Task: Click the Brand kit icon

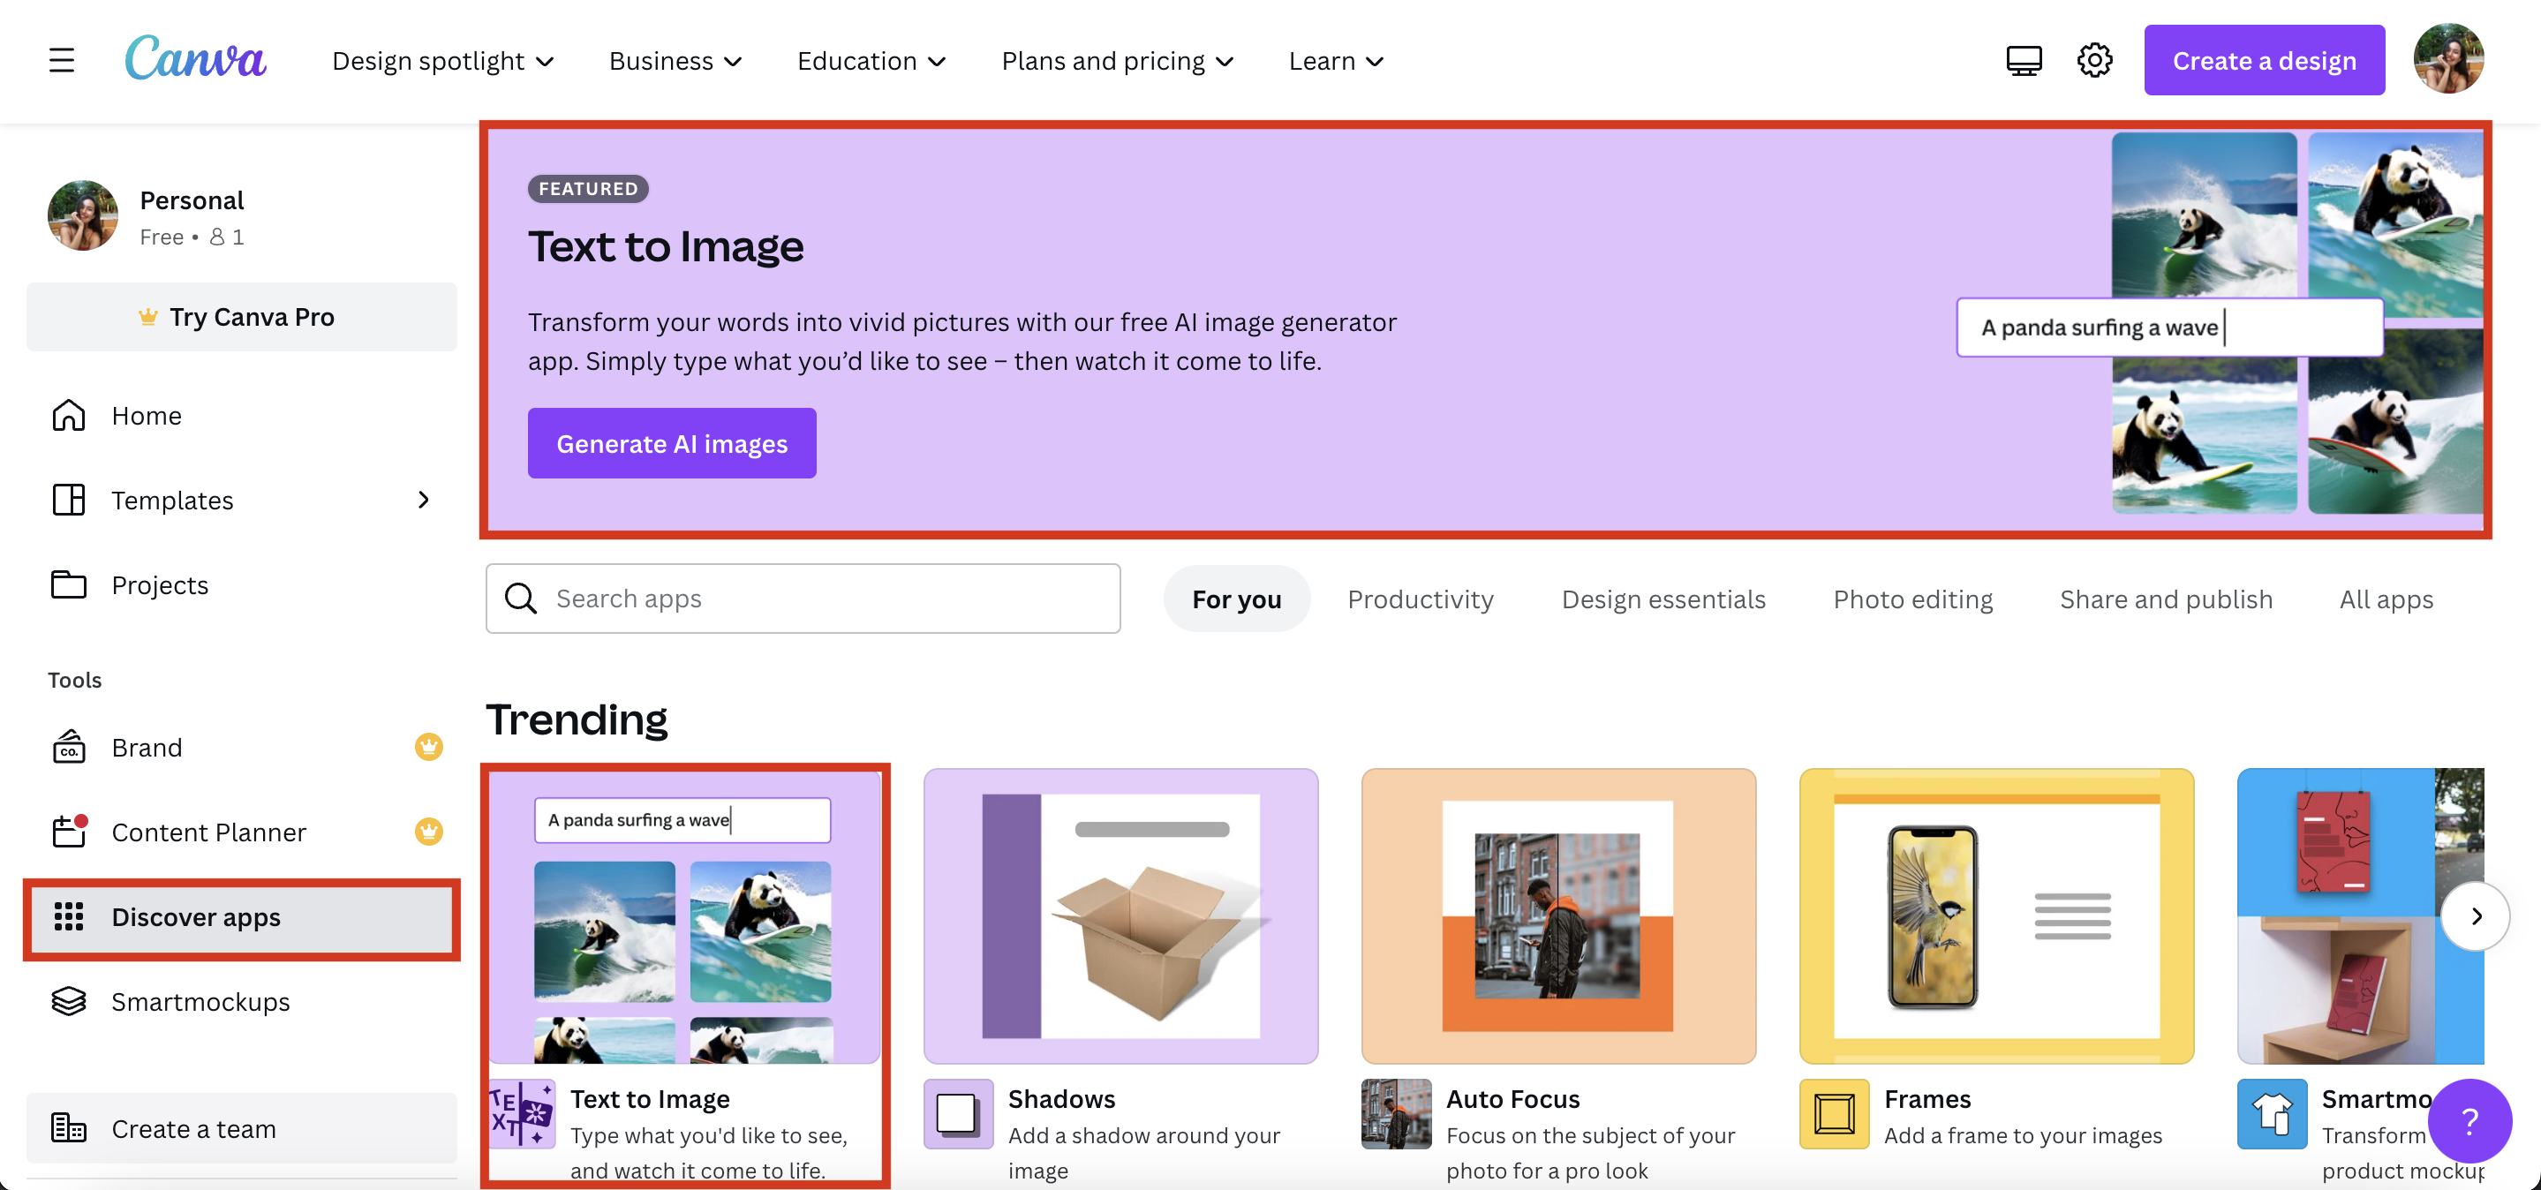Action: (x=68, y=748)
